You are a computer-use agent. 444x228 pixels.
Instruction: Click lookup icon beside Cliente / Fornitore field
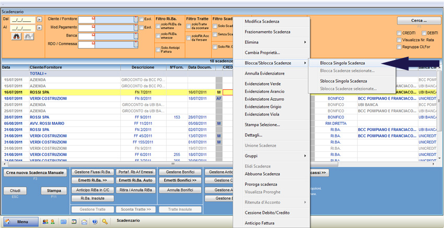tap(136, 19)
